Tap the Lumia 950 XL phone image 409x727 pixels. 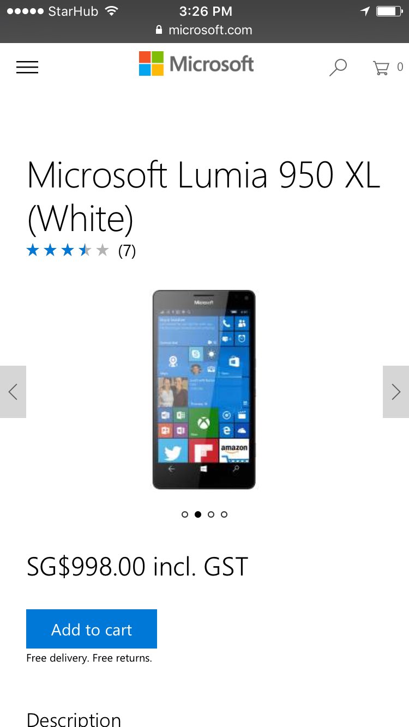click(x=204, y=390)
